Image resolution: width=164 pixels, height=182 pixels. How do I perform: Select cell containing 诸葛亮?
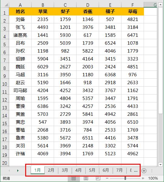pyautogui.click(x=20, y=35)
